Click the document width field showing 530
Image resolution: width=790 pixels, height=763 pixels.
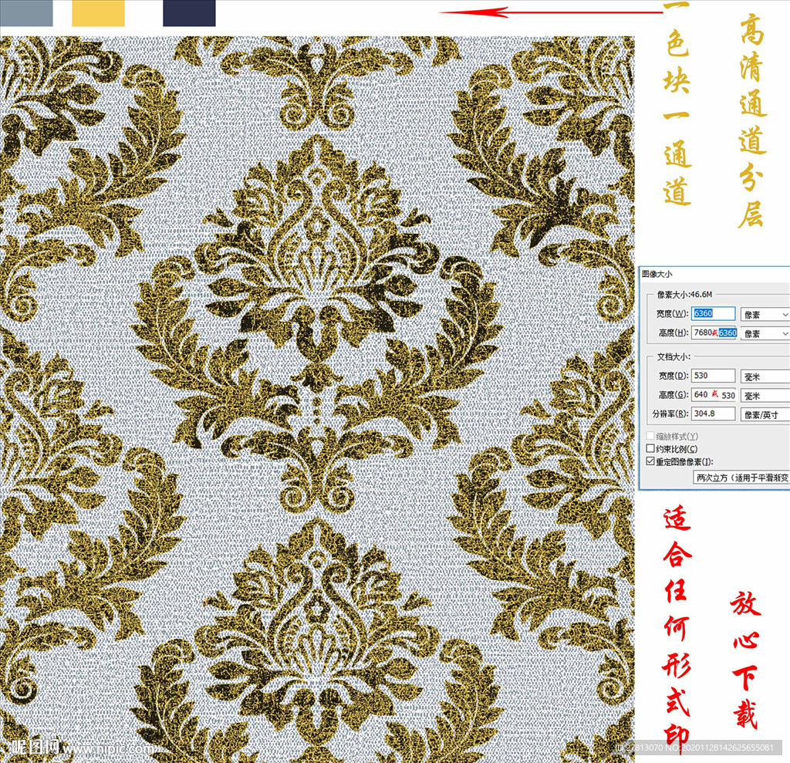point(713,376)
